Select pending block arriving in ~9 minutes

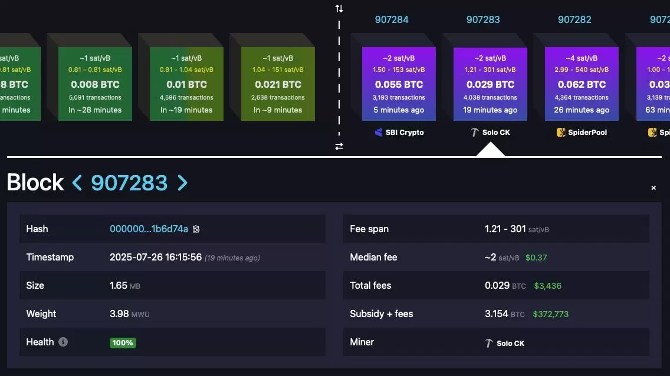[x=278, y=84]
